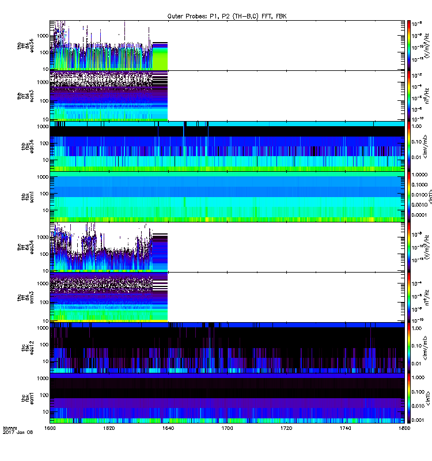Click the thb scm3 FFT spectrogram data
The image size is (432, 461).
coord(109,96)
